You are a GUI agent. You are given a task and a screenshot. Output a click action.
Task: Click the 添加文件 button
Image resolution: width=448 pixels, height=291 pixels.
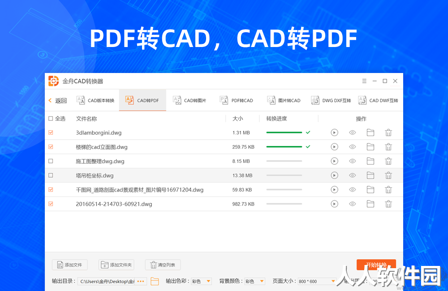coord(70,265)
